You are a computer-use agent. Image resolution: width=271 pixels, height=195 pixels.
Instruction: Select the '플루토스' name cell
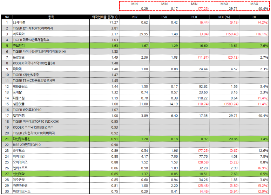coord(19,150)
